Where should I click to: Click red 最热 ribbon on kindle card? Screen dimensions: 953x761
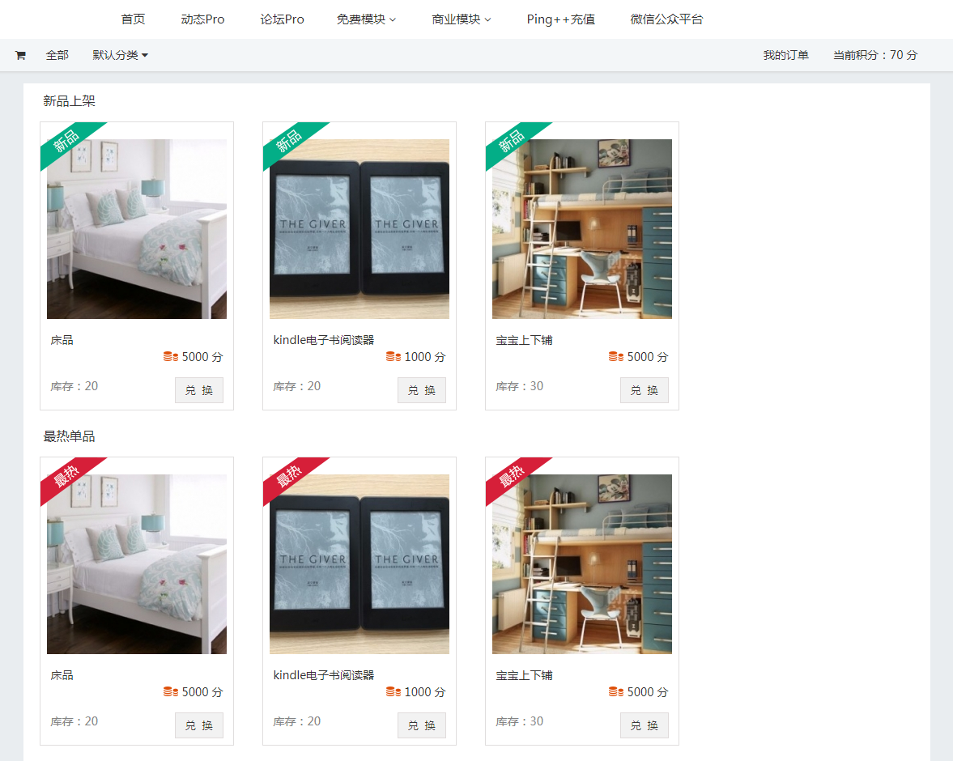tap(289, 476)
